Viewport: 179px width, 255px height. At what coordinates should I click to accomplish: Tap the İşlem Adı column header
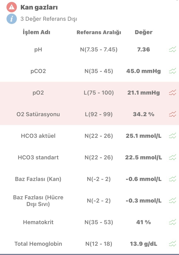pos(37,32)
